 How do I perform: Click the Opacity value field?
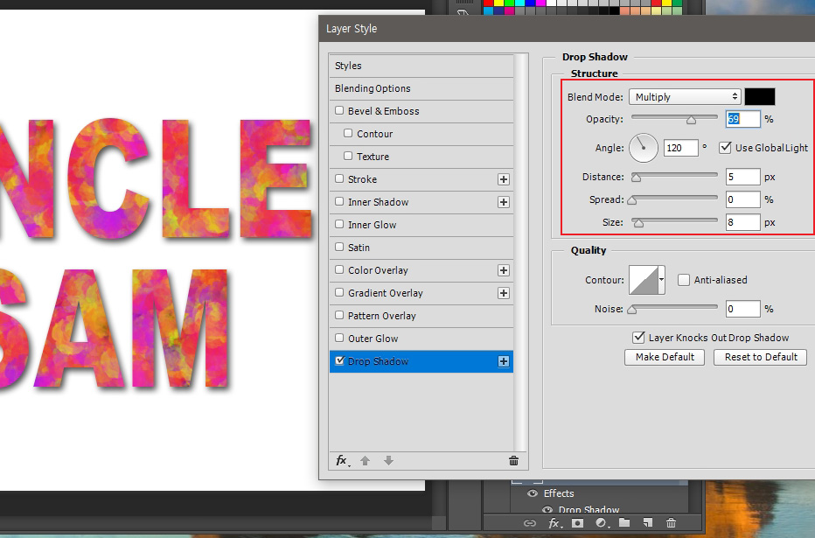pos(742,119)
